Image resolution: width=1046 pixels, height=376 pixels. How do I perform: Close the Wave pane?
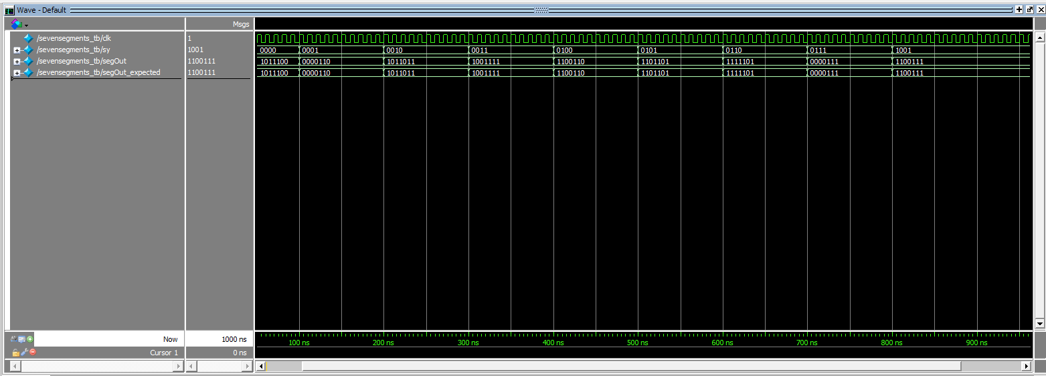[x=1040, y=10]
